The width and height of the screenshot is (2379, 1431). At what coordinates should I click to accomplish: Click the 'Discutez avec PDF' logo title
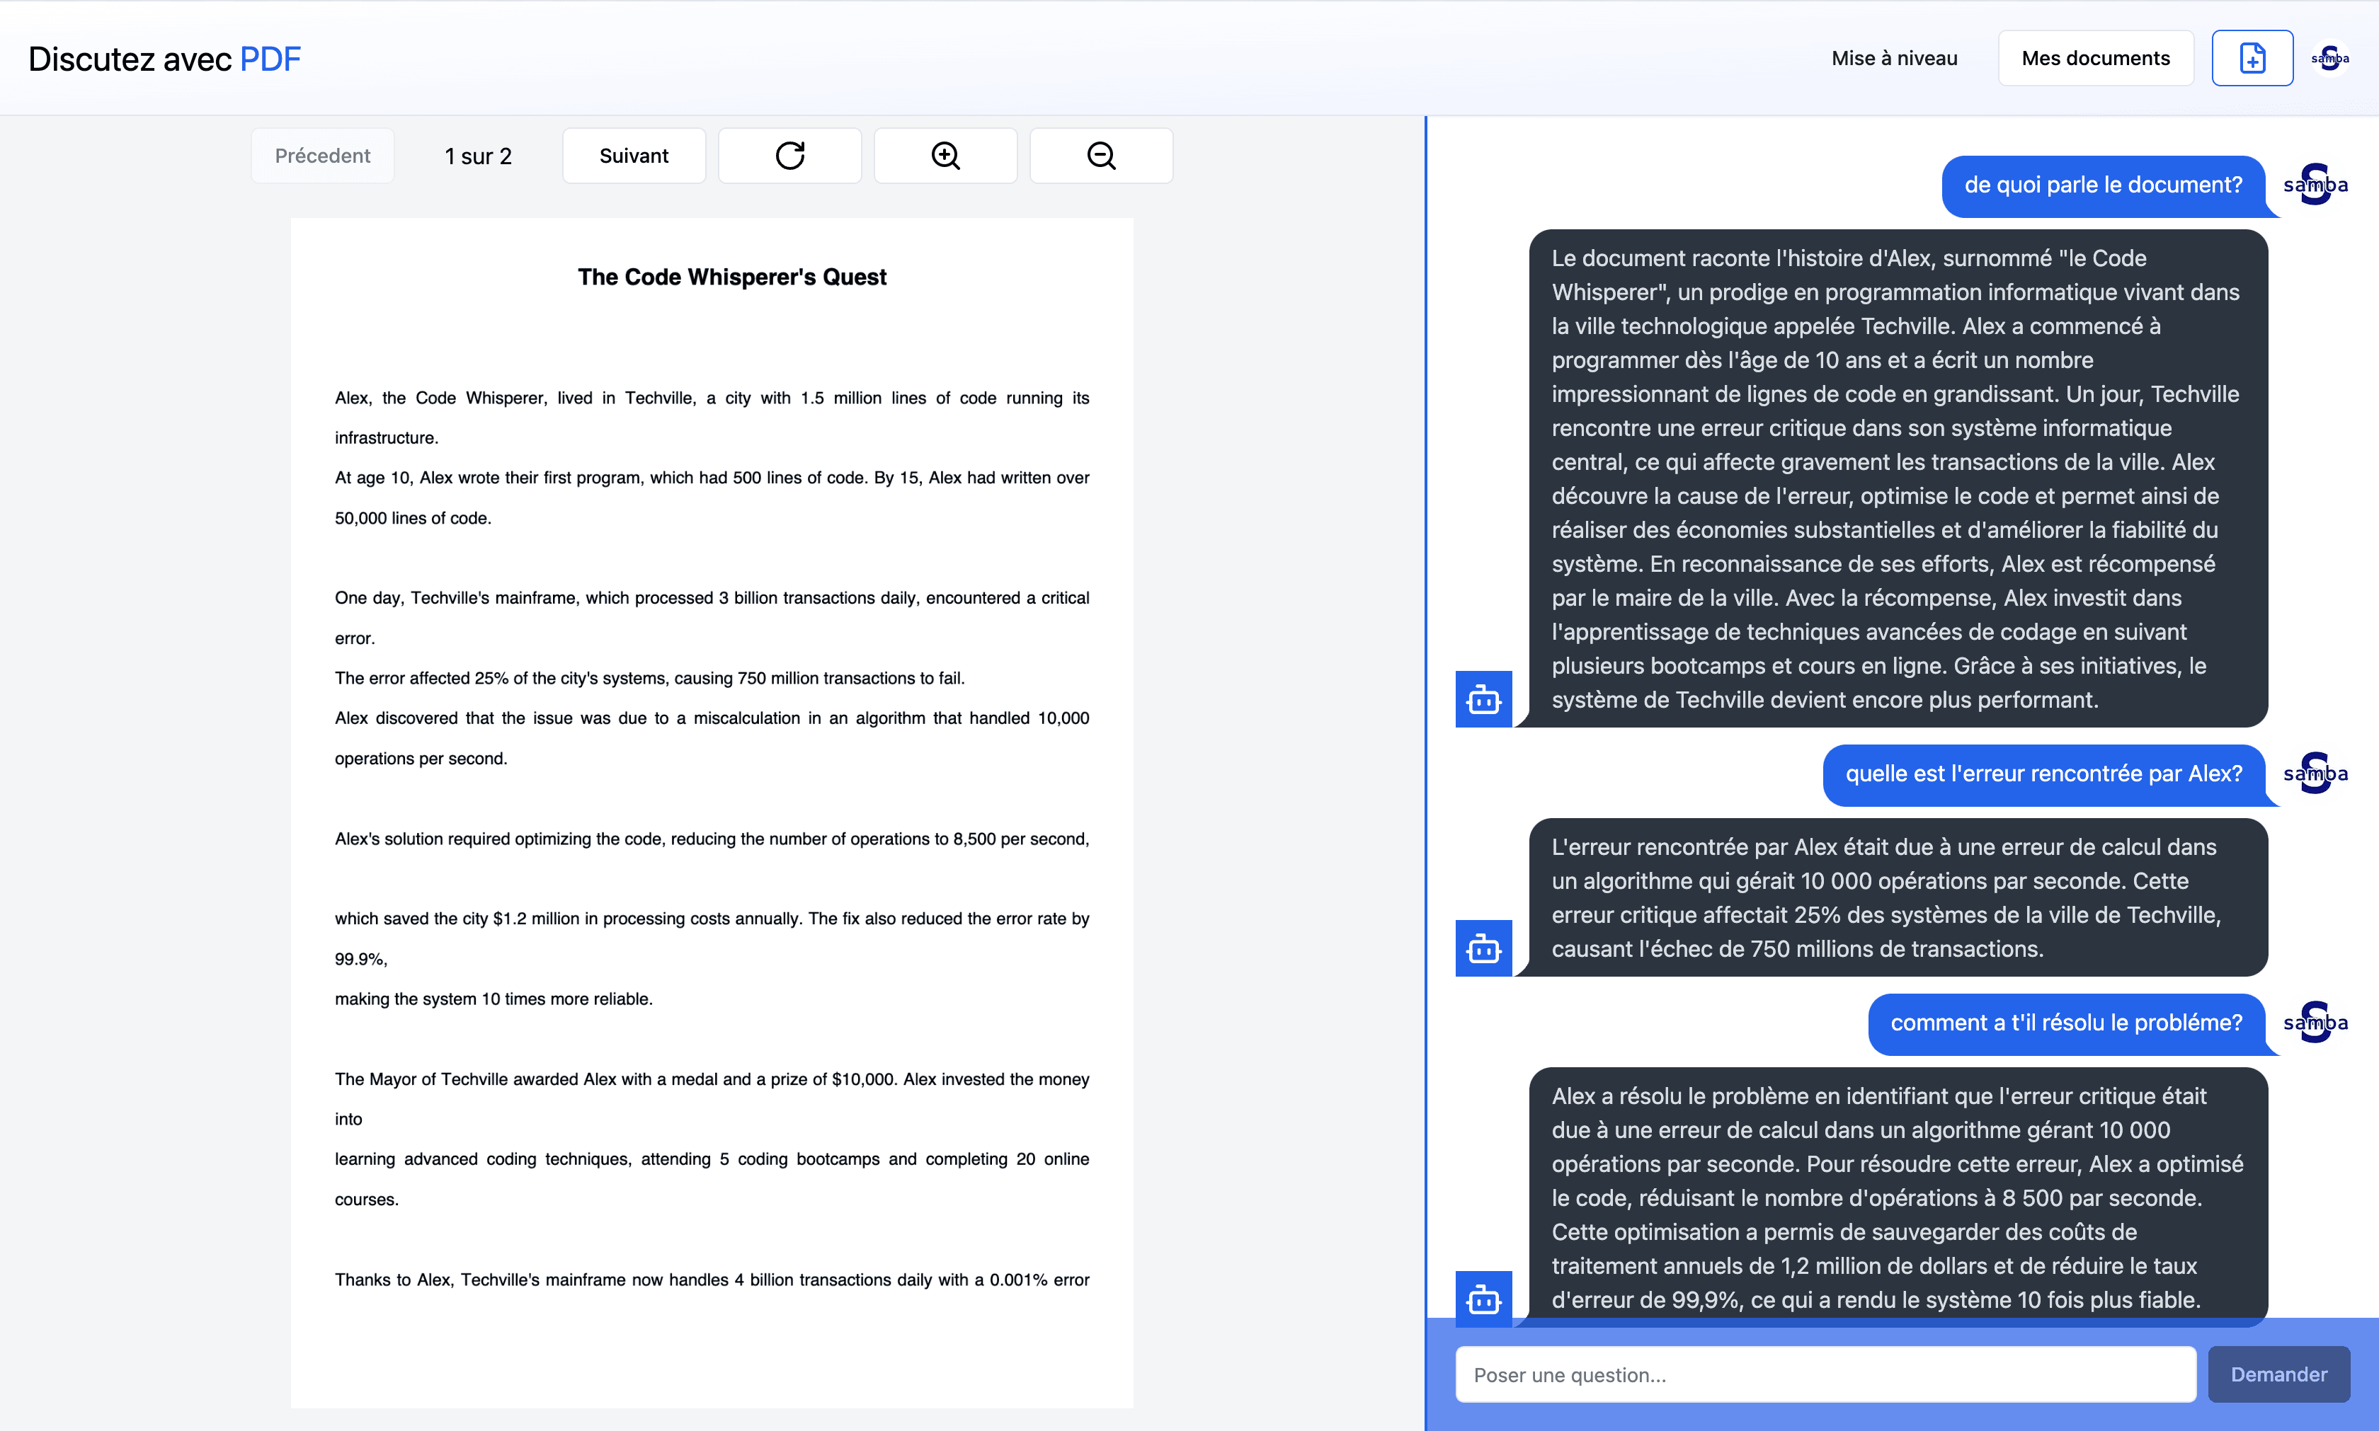[x=164, y=59]
